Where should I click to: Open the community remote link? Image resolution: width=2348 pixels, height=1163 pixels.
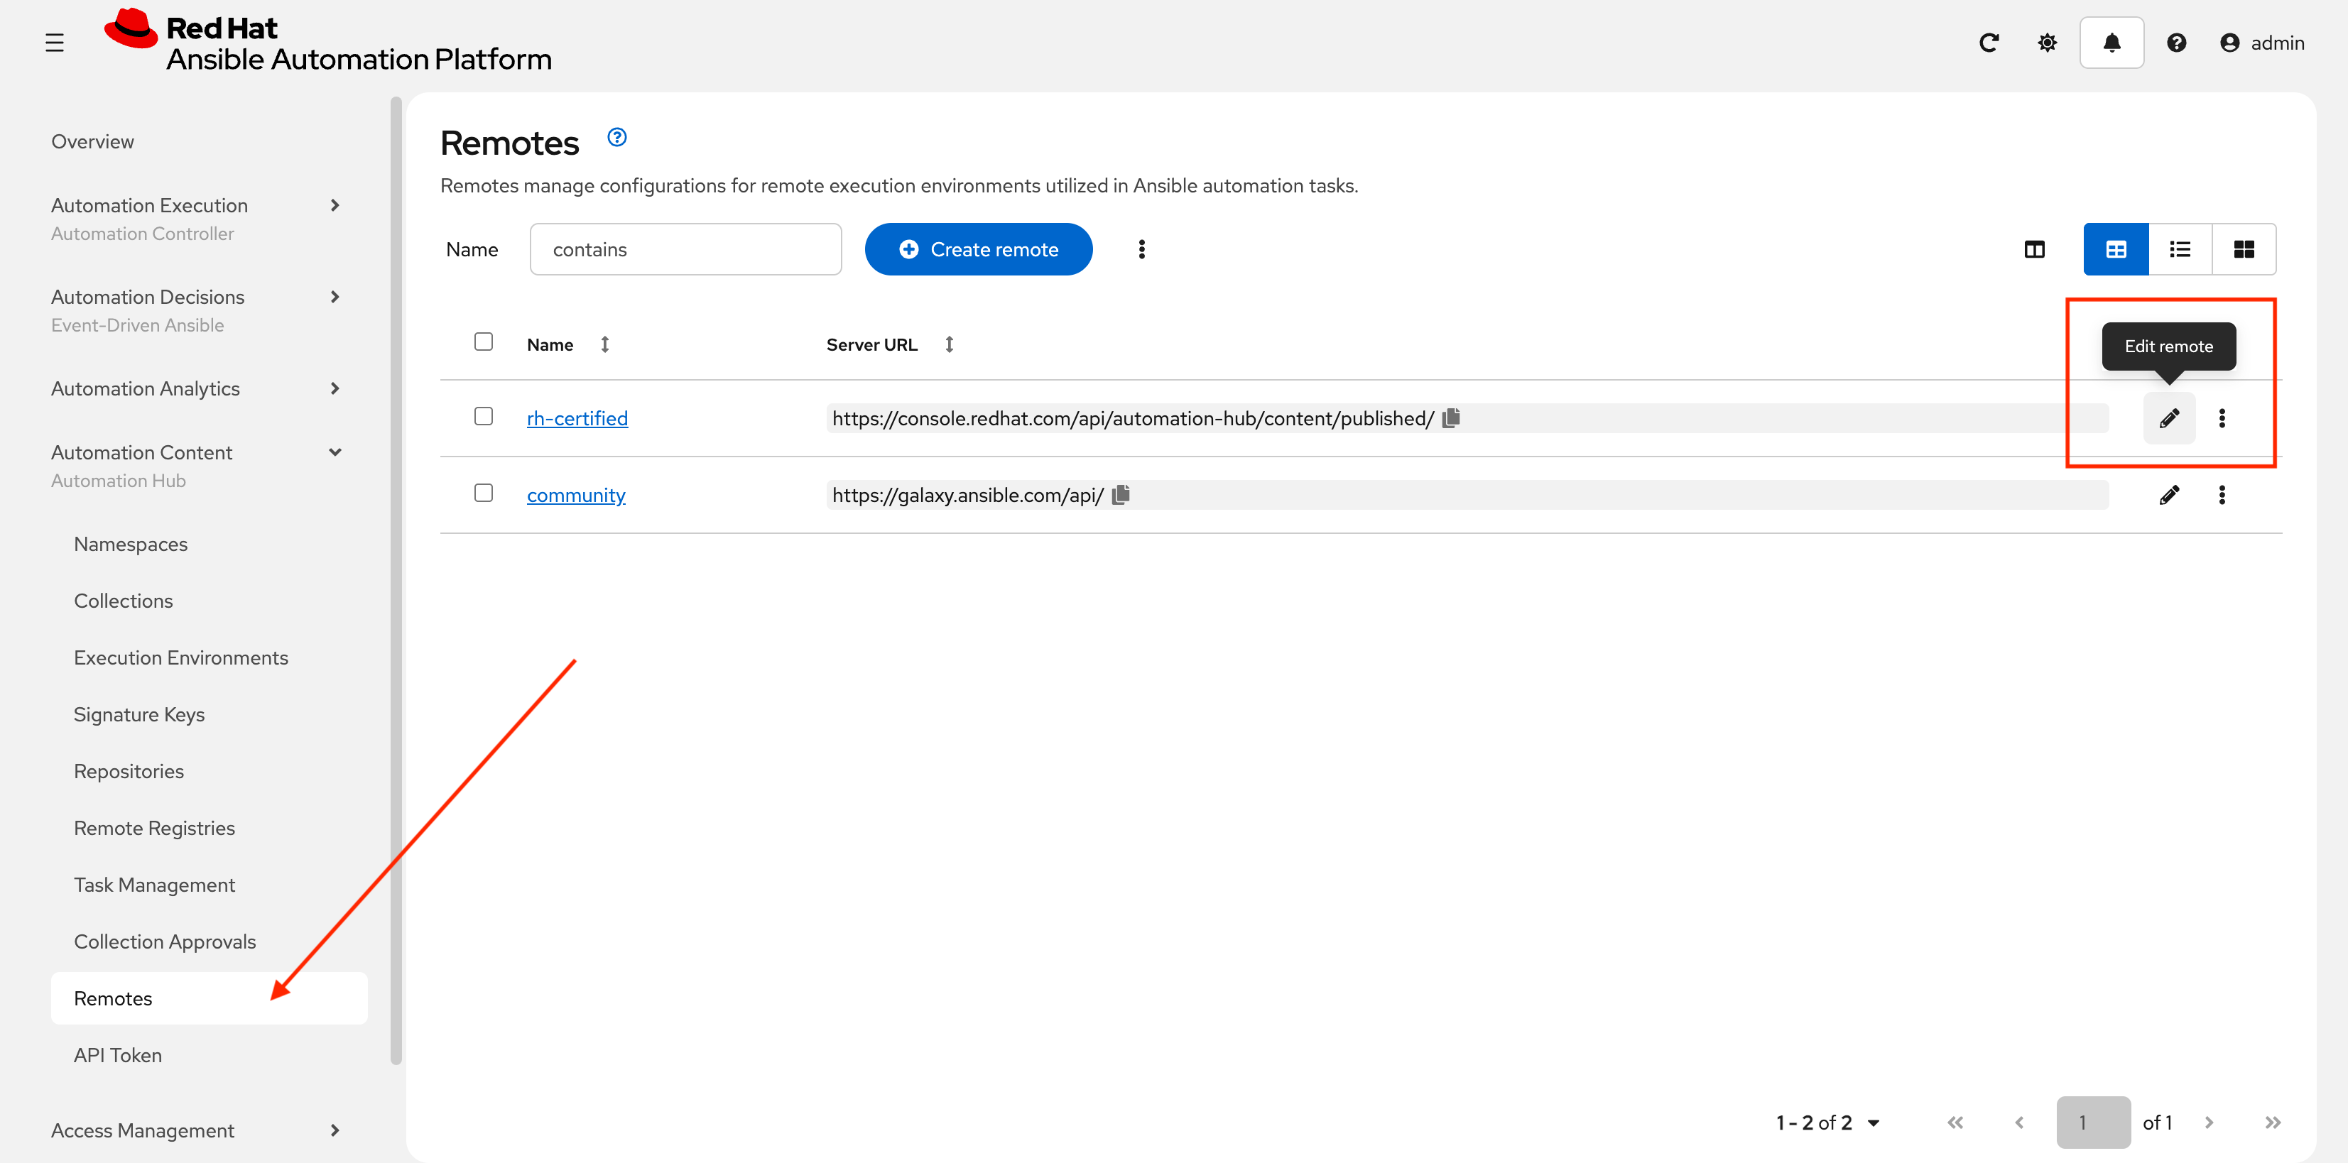pyautogui.click(x=575, y=494)
